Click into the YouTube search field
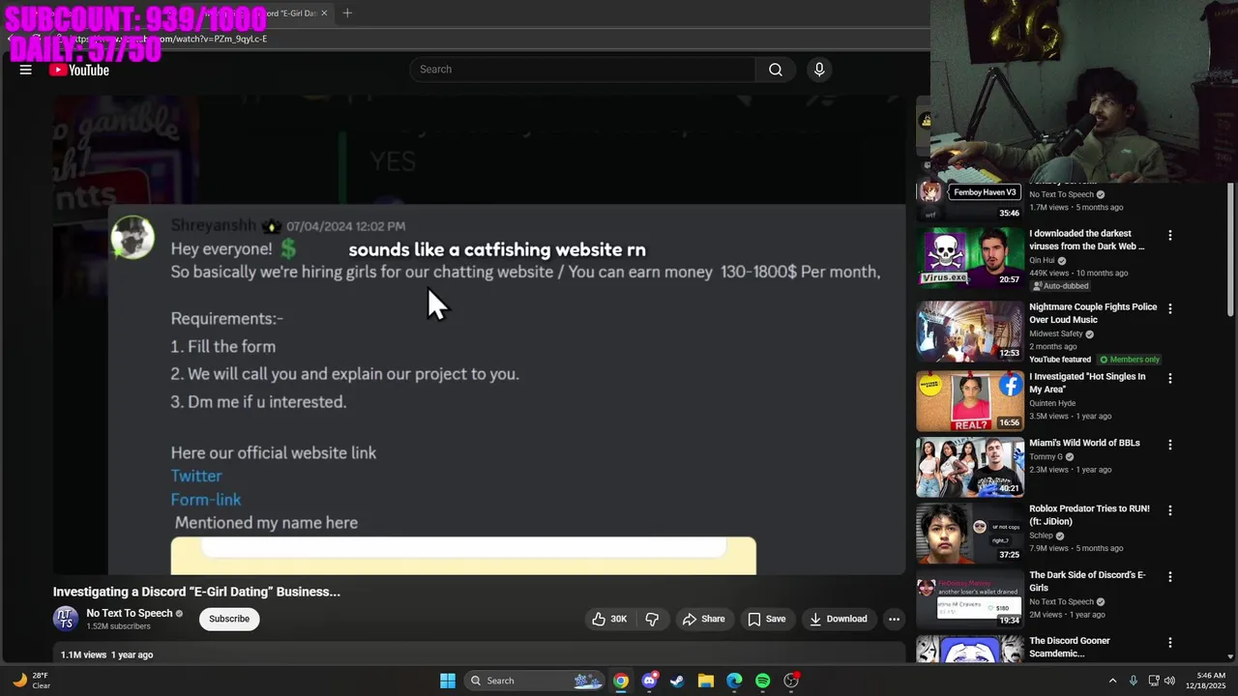The width and height of the screenshot is (1238, 696). (x=582, y=70)
